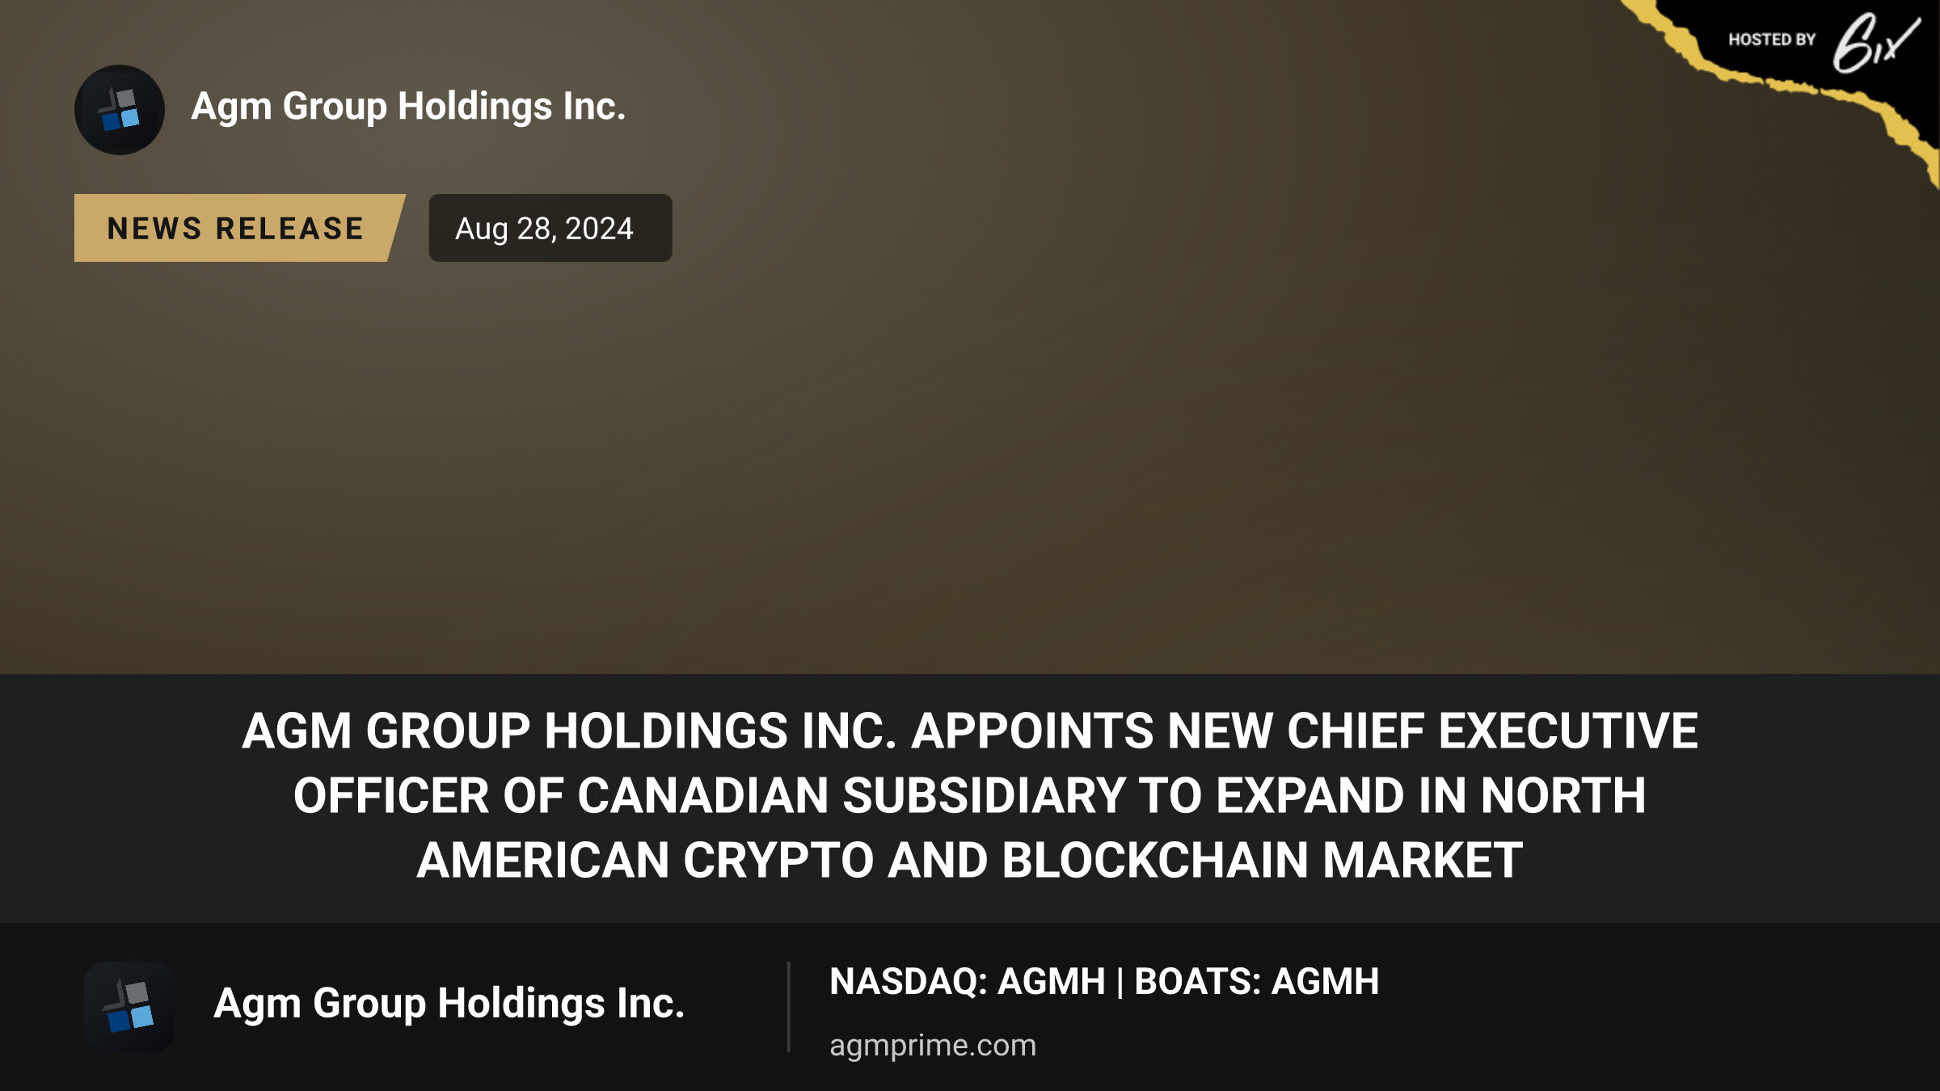Click the square AGM logo in footer
Image resolution: width=1940 pixels, height=1091 pixels.
129,1006
